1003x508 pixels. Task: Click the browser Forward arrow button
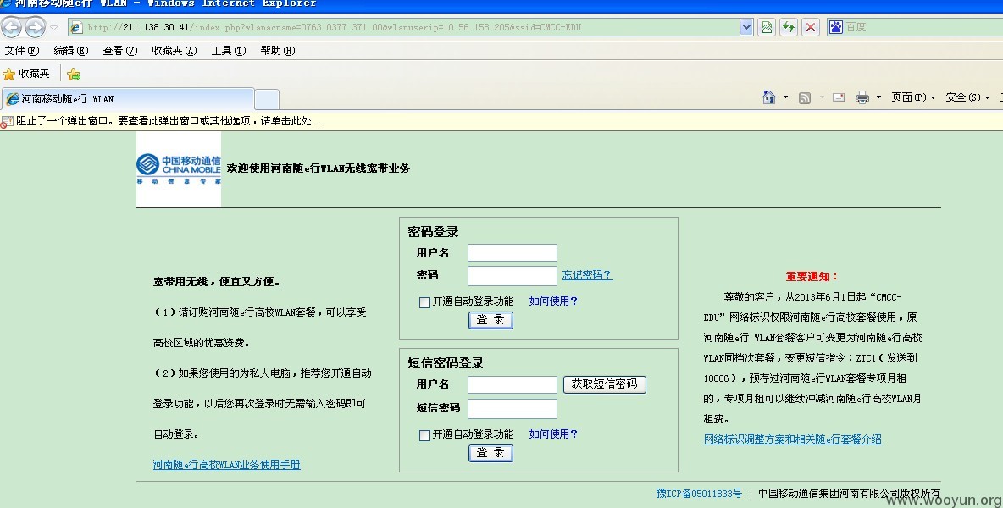(x=35, y=27)
